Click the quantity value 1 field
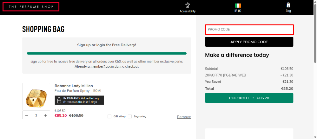317x139 pixels. 36,115
